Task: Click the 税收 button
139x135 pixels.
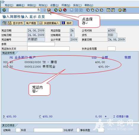Action: pyautogui.click(x=67, y=23)
